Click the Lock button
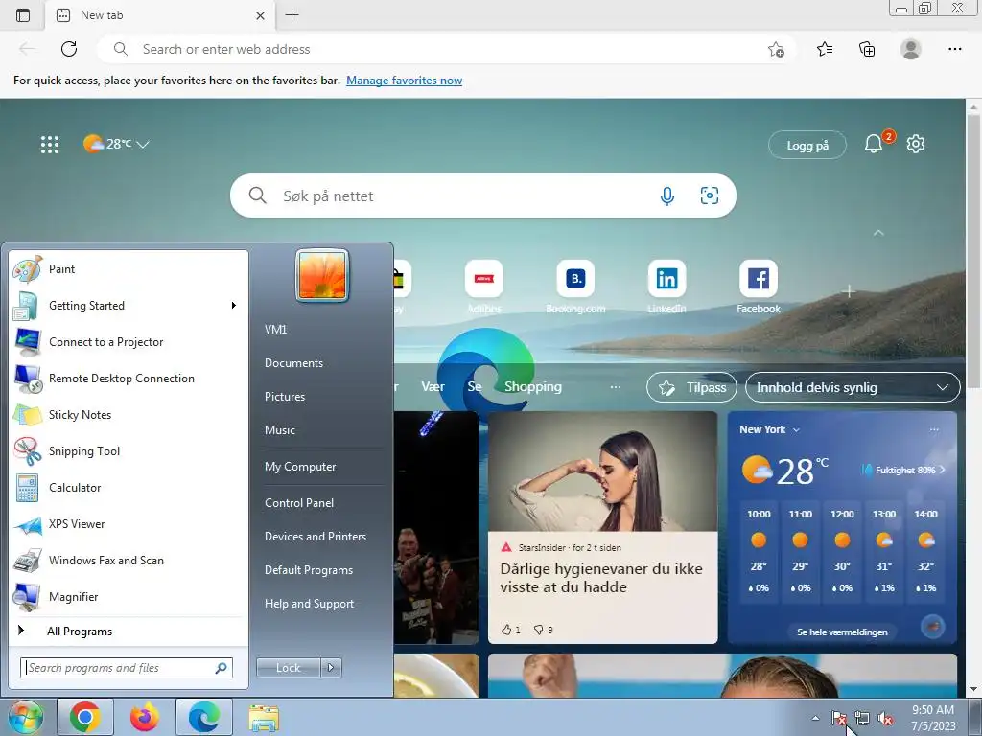 (x=288, y=668)
